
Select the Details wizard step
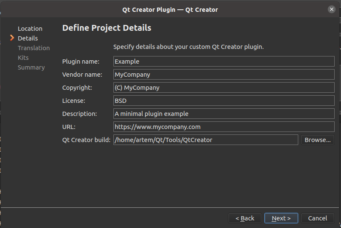pyautogui.click(x=28, y=38)
